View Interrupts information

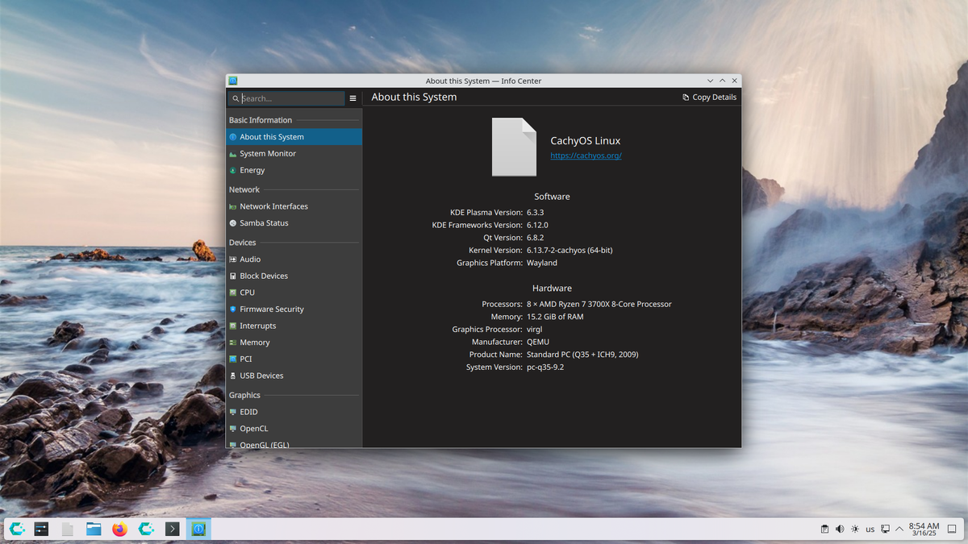[x=294, y=326]
